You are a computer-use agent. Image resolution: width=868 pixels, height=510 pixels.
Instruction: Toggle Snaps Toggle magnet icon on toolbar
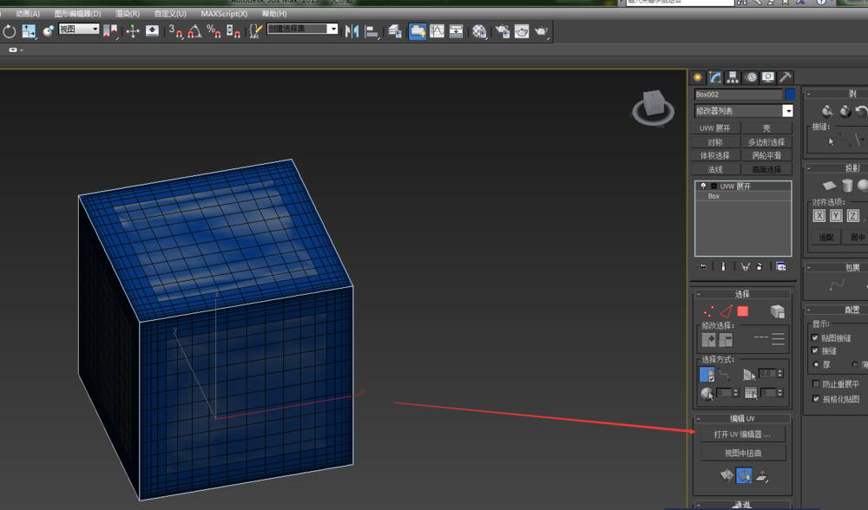[176, 31]
